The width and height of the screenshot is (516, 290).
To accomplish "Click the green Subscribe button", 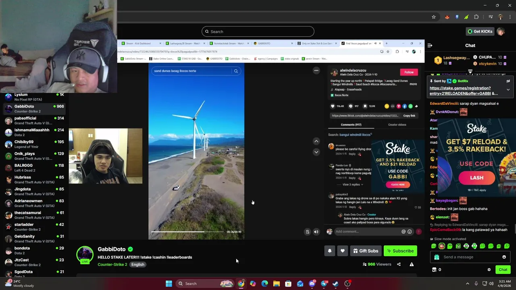I will tap(400, 251).
